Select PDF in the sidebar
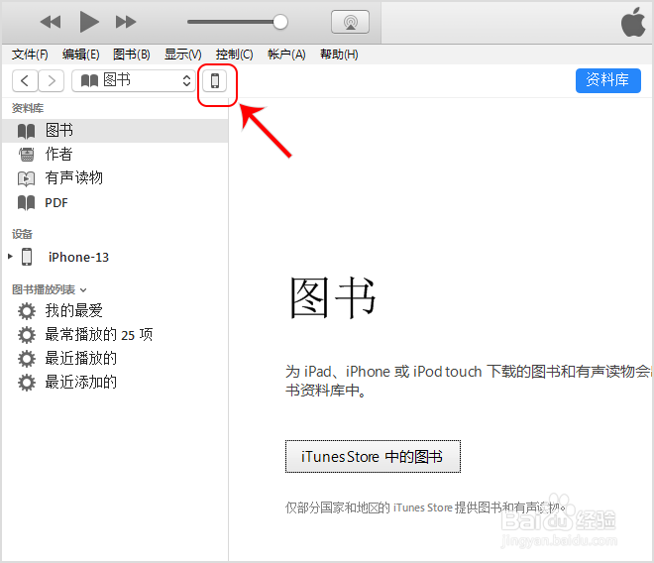This screenshot has width=654, height=563. point(115,203)
